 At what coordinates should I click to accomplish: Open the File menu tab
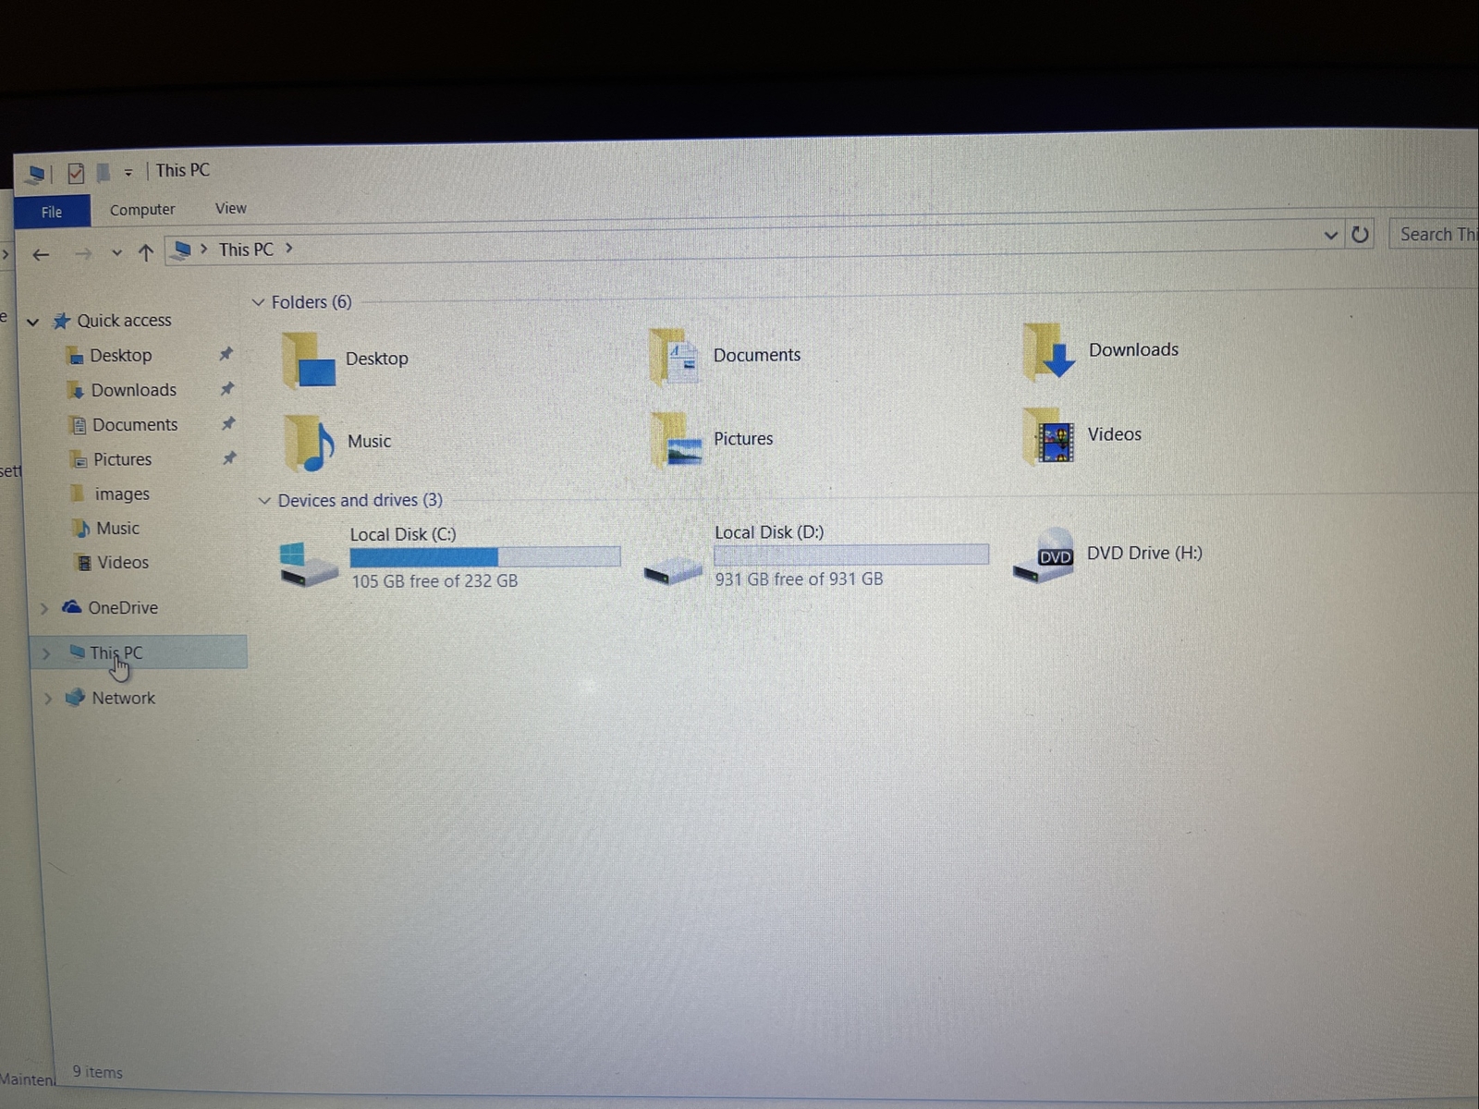(x=52, y=212)
